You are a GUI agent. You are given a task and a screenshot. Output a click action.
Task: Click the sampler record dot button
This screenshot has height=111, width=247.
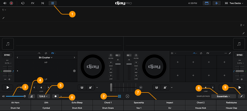tap(56, 96)
